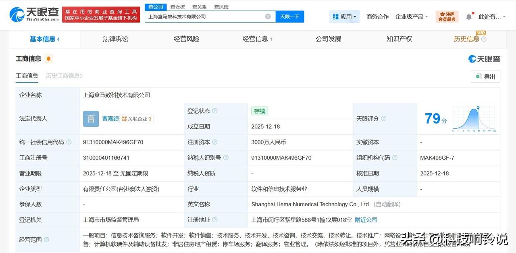
Task: Click the 曹 avatar of legal representative
Action: point(91,119)
